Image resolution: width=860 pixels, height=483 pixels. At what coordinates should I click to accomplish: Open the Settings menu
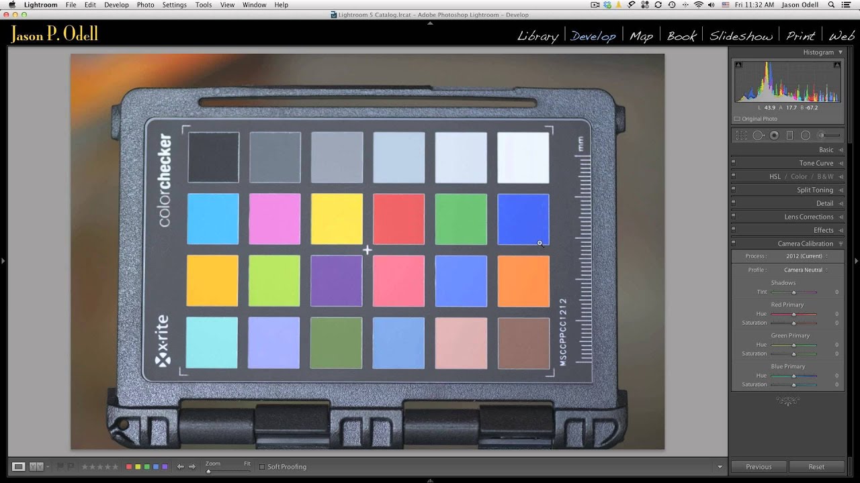[x=175, y=5]
